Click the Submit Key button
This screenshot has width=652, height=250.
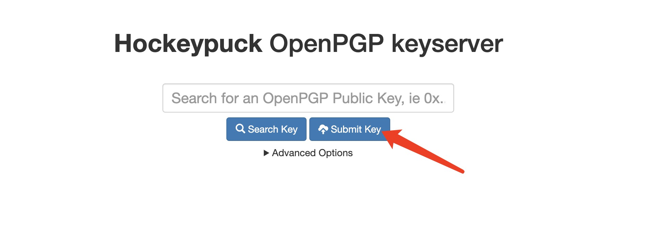pyautogui.click(x=350, y=129)
